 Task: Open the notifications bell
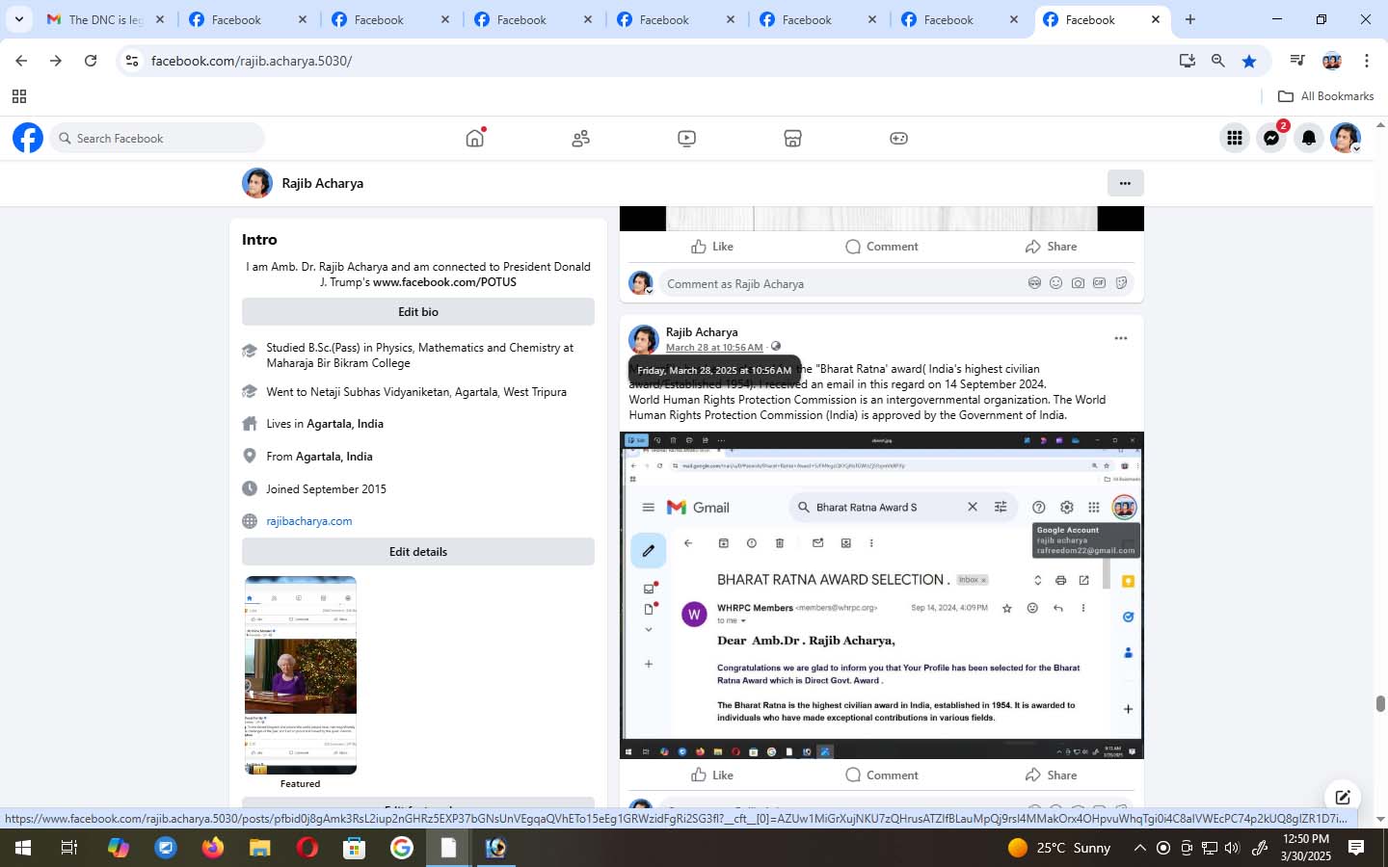pyautogui.click(x=1308, y=138)
